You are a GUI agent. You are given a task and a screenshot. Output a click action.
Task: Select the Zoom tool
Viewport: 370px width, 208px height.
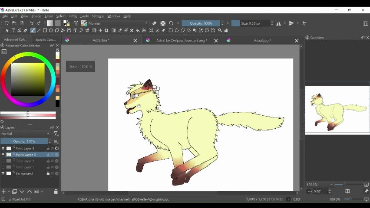tap(220, 30)
